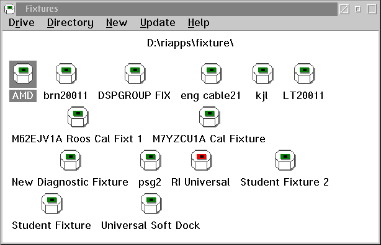
Task: Open the Fixtures window system menu icon
Action: 9,9
